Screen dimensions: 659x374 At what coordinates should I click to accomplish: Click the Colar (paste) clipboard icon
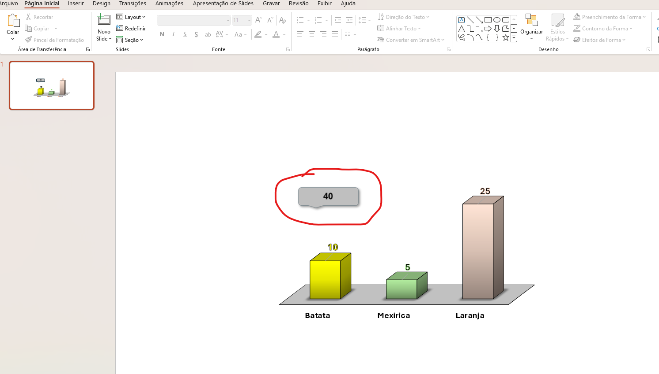click(13, 21)
